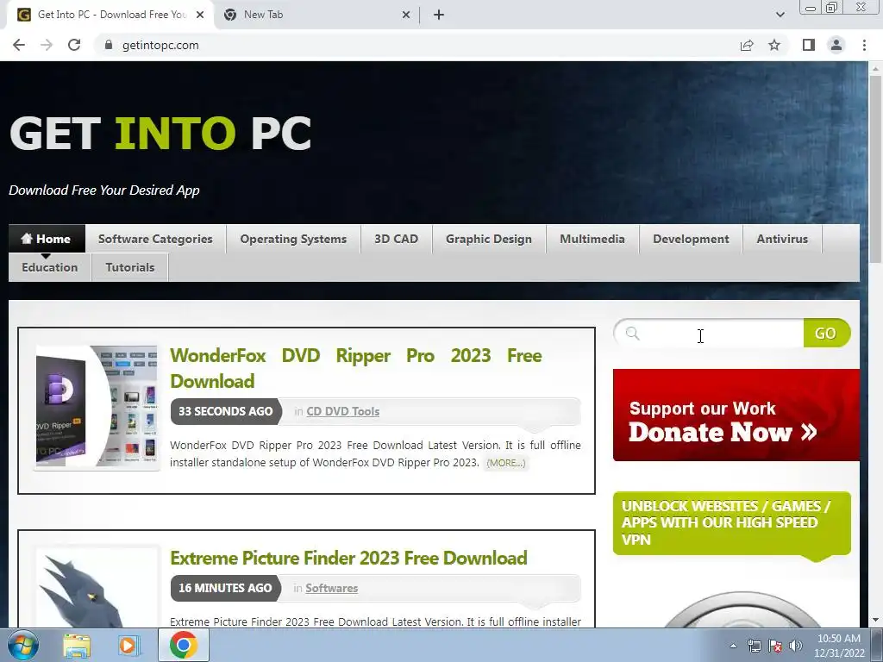Close the New Tab tab
Image resolution: width=883 pixels, height=662 pixels.
tap(406, 15)
